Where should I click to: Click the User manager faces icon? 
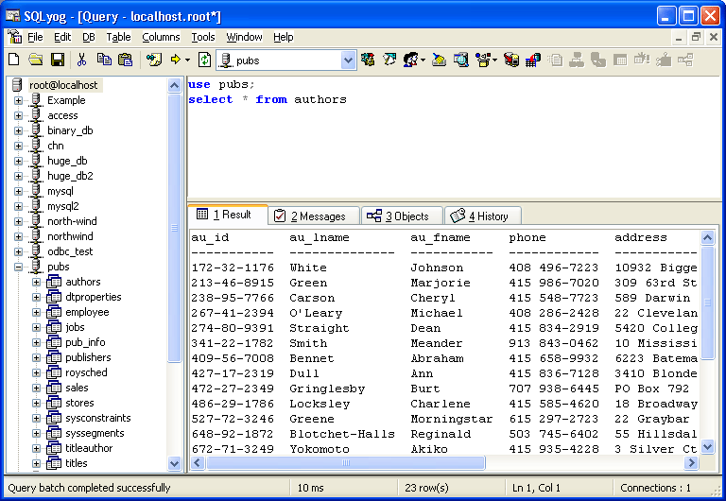point(410,60)
